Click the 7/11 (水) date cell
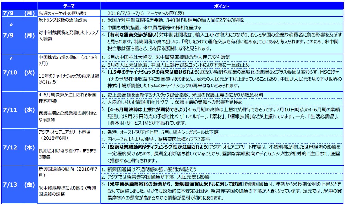345x205 pixels. [19, 110]
